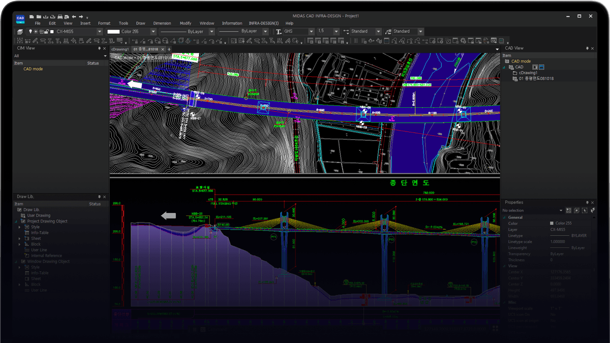Pin the Draw Lib panel
This screenshot has width=610, height=343.
tap(99, 197)
